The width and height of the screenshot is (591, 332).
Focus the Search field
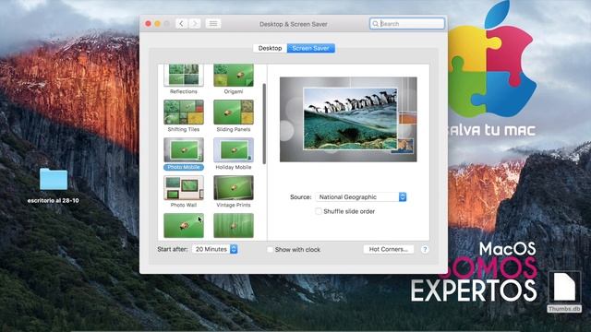pyautogui.click(x=407, y=24)
